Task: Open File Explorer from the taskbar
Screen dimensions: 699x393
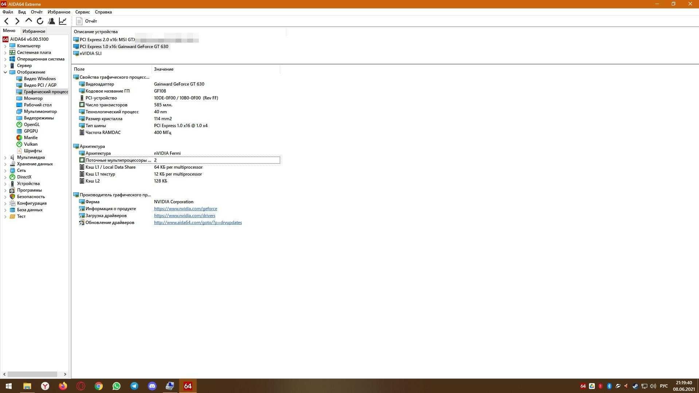Action: [27, 386]
